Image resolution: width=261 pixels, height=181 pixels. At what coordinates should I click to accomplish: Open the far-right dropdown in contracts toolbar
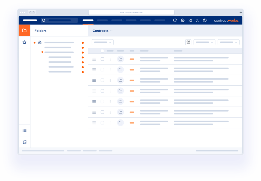point(228,42)
